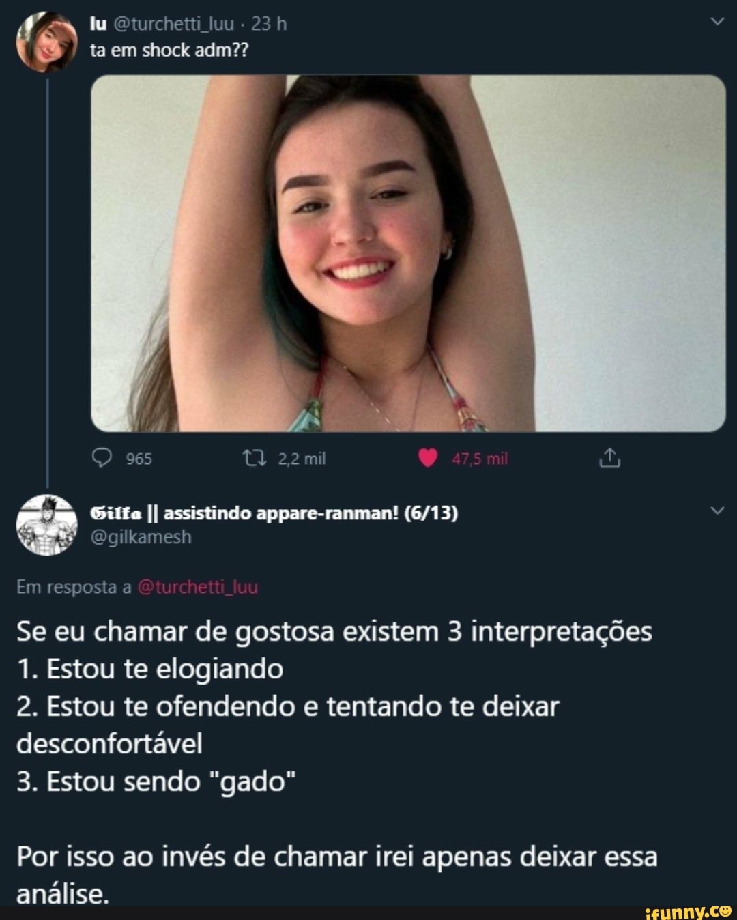The height and width of the screenshot is (920, 737).
Task: Expand the reply tweet's chevron menu
Action: coord(717,511)
